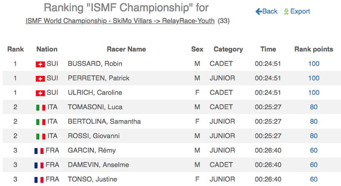Click the Italian flag beside TOMASONI, Luca
This screenshot has height=186, width=341.
click(x=41, y=108)
